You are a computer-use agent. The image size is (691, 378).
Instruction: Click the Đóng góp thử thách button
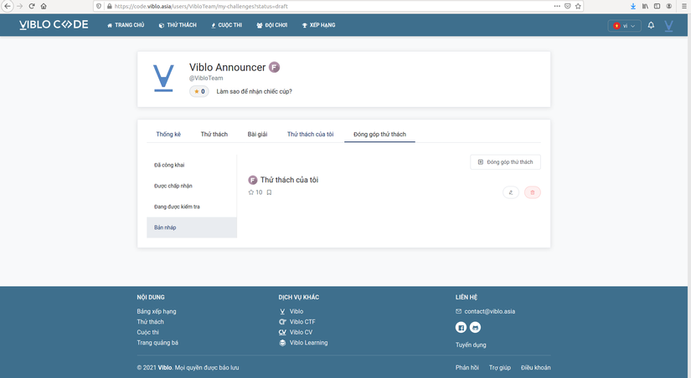505,162
